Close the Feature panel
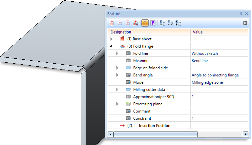 click(247, 14)
